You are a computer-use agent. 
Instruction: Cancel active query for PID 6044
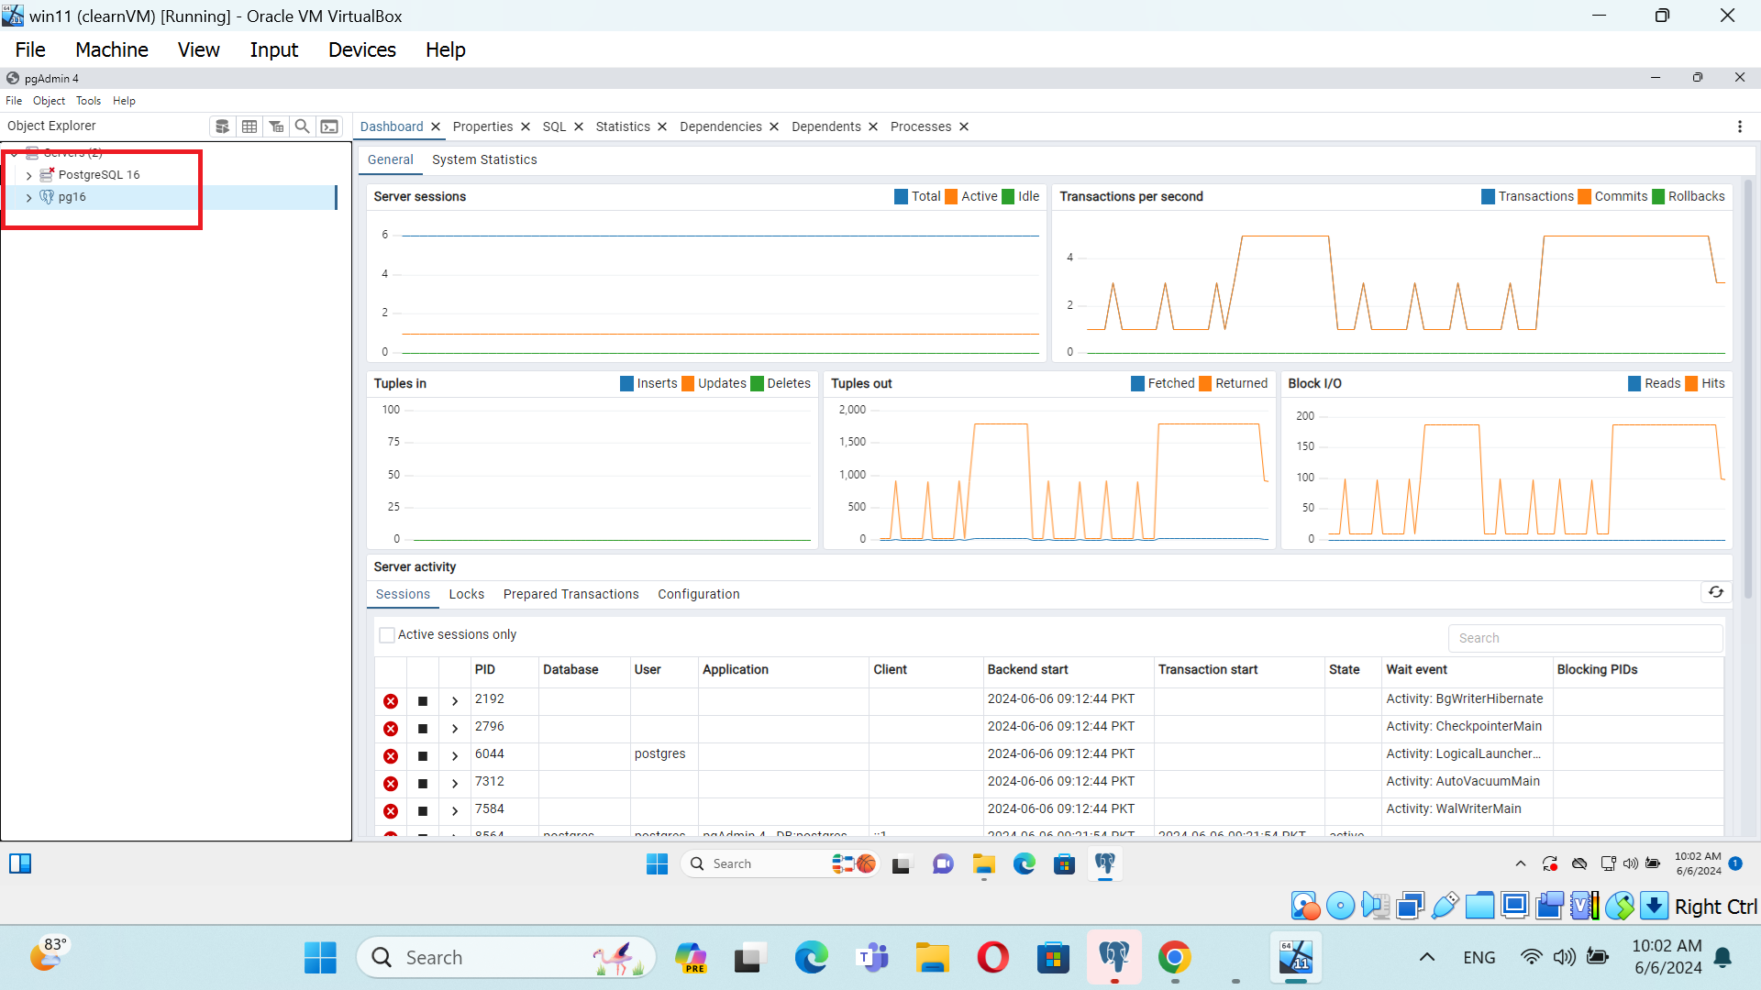point(423,756)
